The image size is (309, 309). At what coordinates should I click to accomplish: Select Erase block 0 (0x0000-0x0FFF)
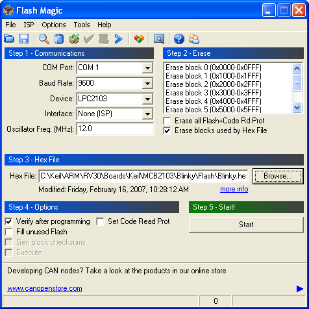pyautogui.click(x=214, y=68)
